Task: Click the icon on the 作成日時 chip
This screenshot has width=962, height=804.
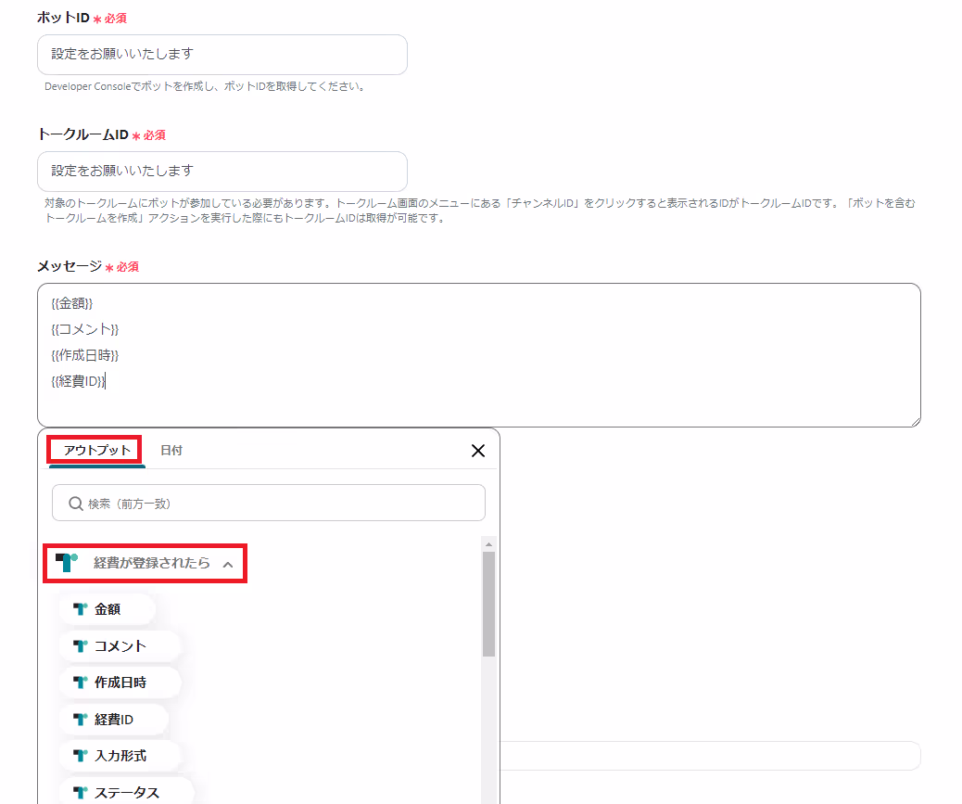Action: (80, 683)
